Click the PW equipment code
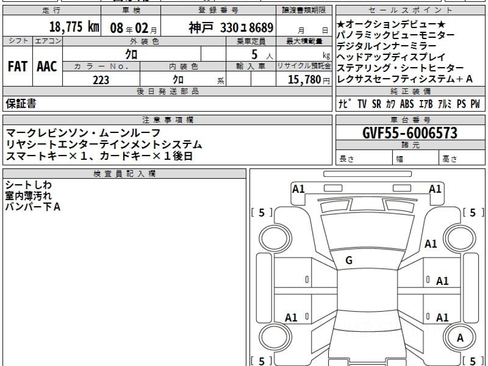This screenshot has width=488, height=366. tap(475, 104)
